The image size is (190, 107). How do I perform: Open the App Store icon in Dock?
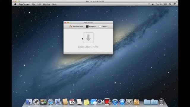click(122, 102)
